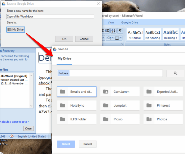This screenshot has width=185, height=154.
Task: Apply the Heading 1 style
Action: [x=170, y=34]
